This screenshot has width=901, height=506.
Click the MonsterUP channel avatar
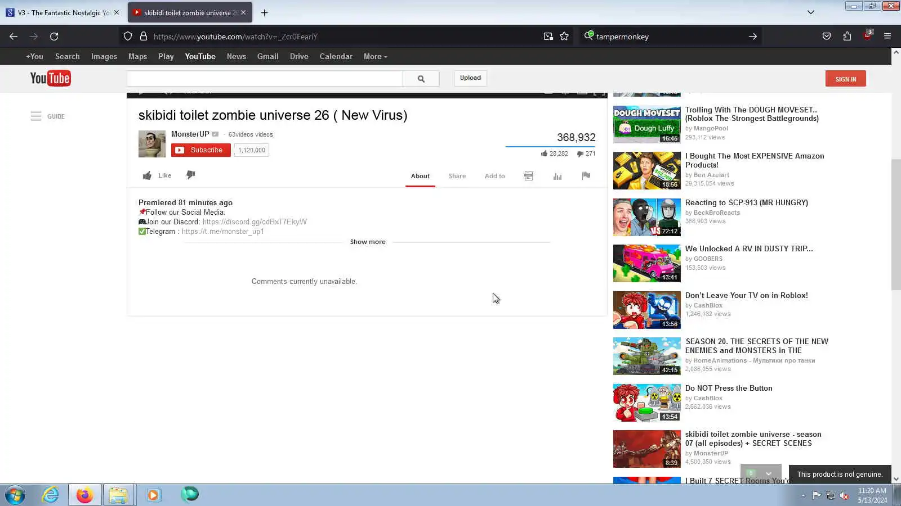152,144
